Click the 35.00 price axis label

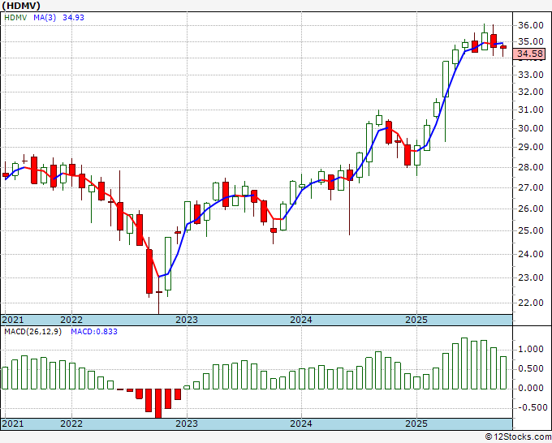point(531,42)
